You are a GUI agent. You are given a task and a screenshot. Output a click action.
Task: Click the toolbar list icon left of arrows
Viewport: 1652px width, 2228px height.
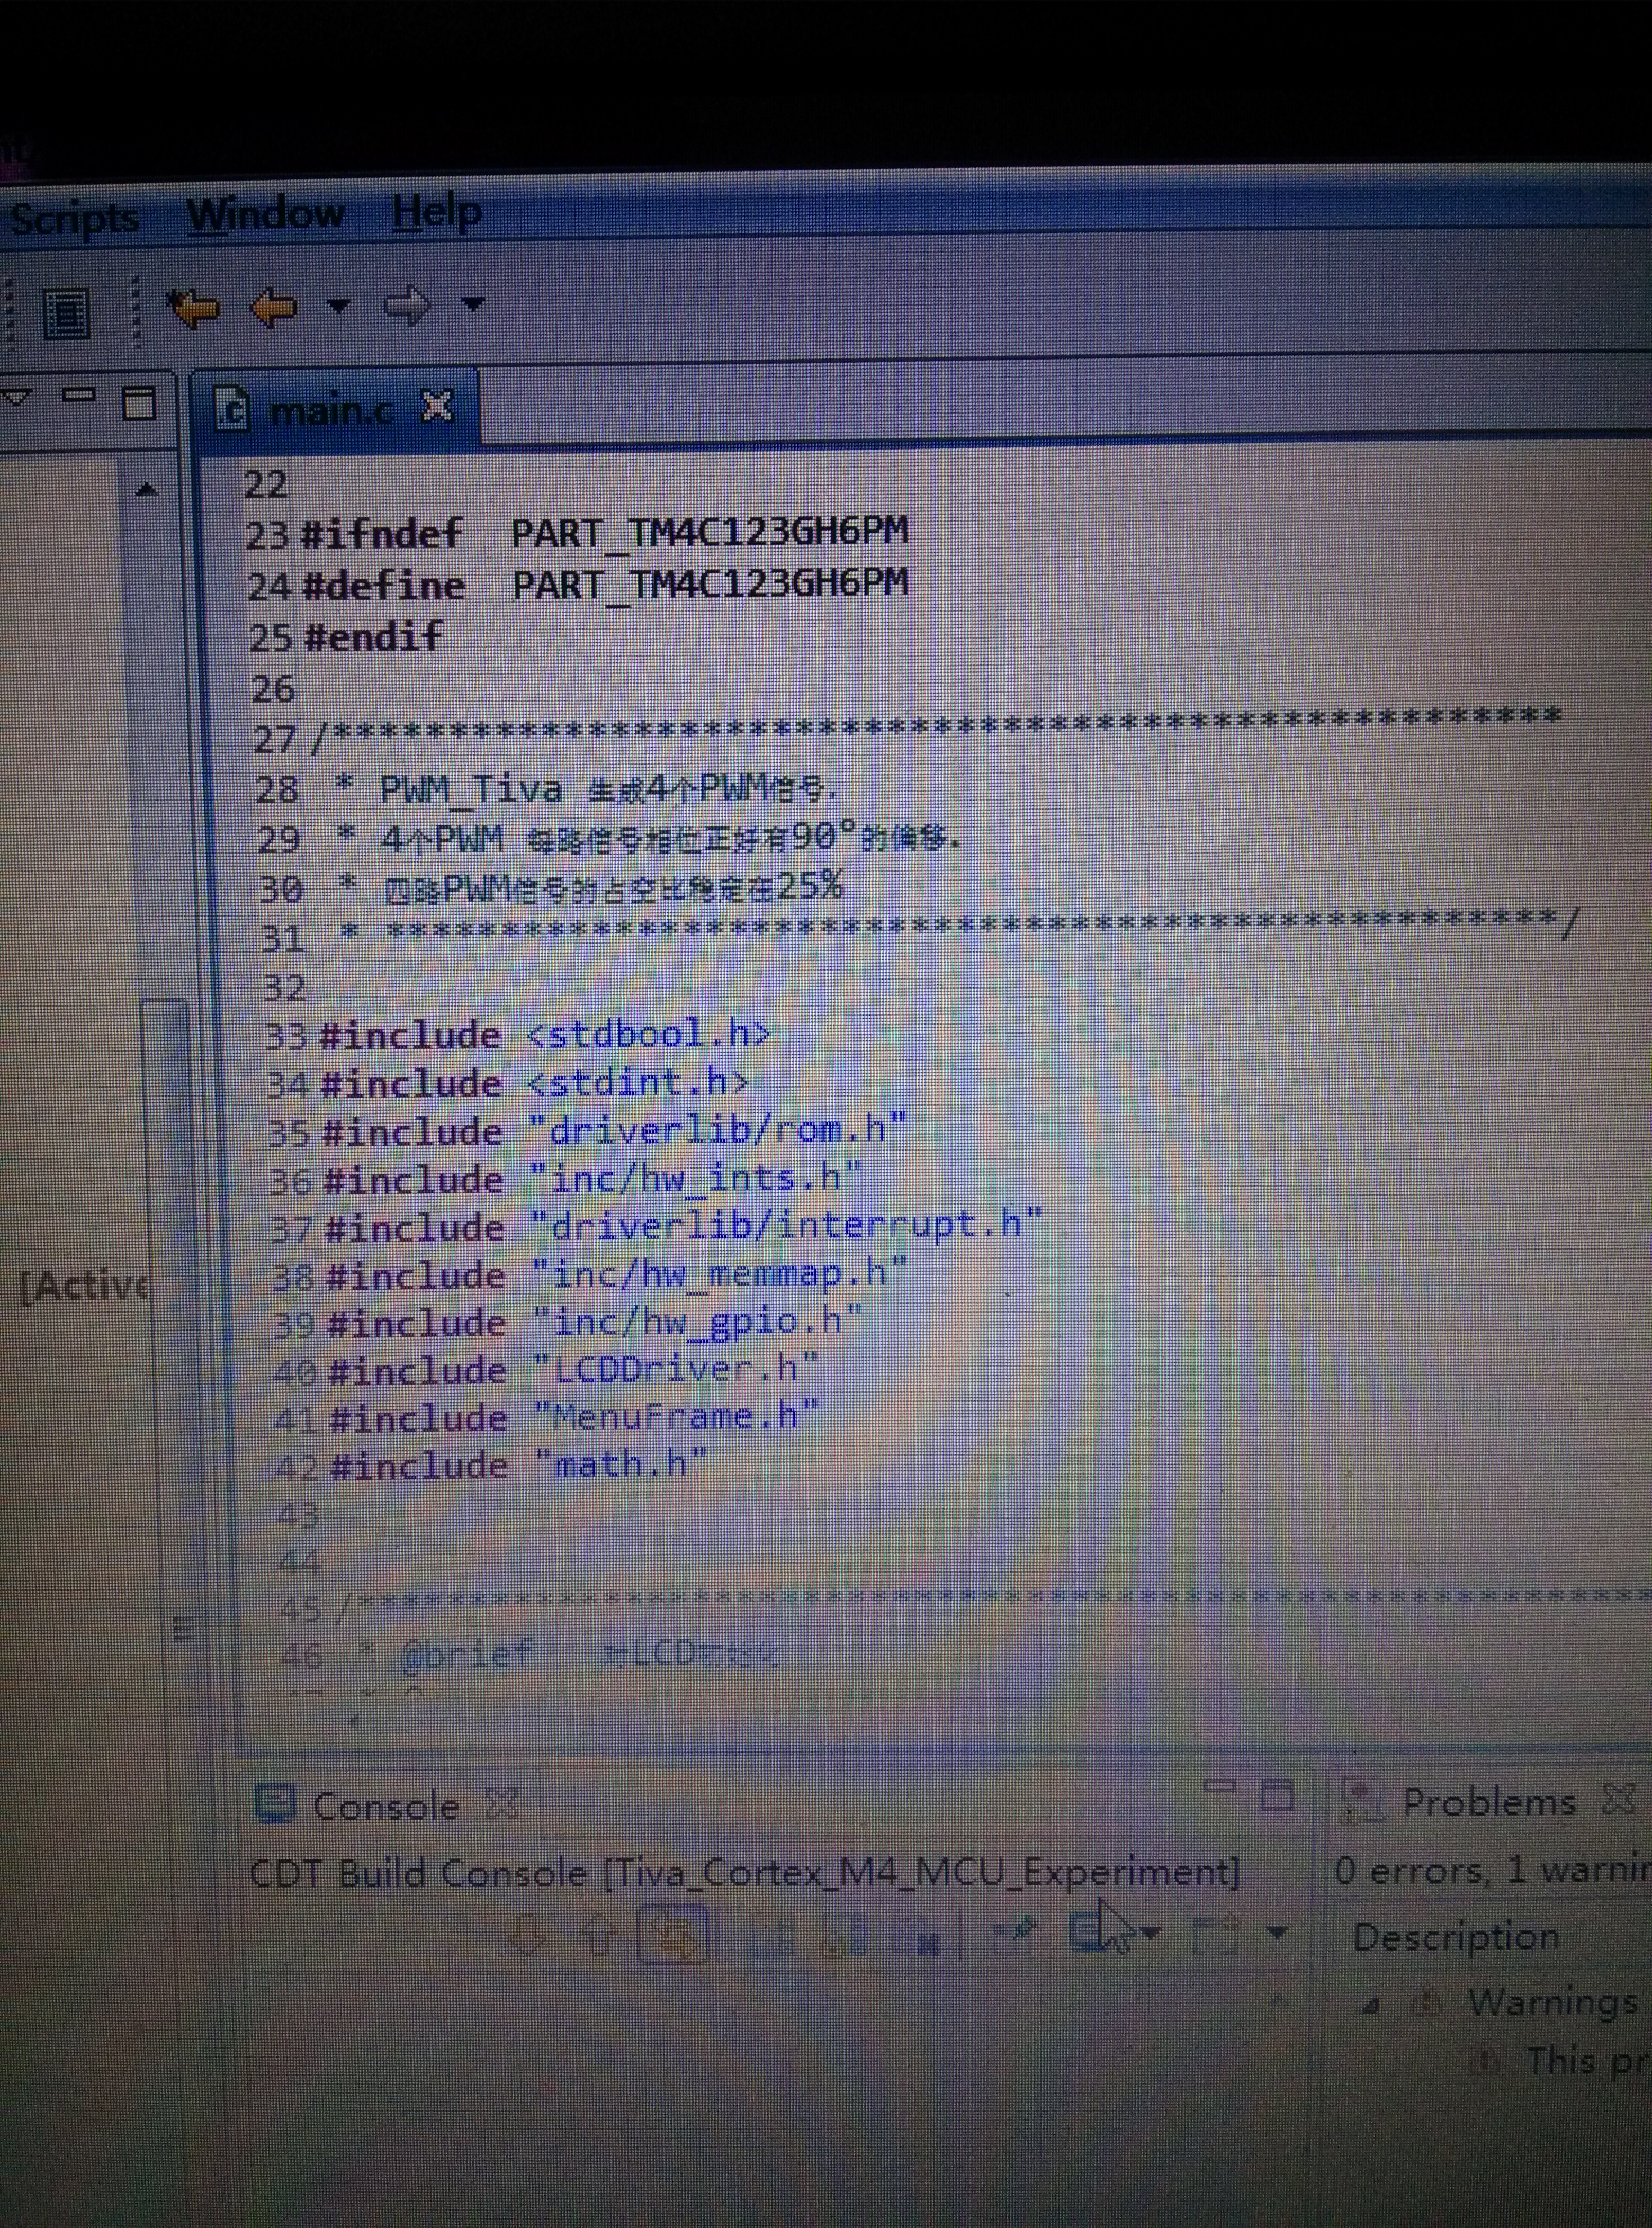[67, 313]
